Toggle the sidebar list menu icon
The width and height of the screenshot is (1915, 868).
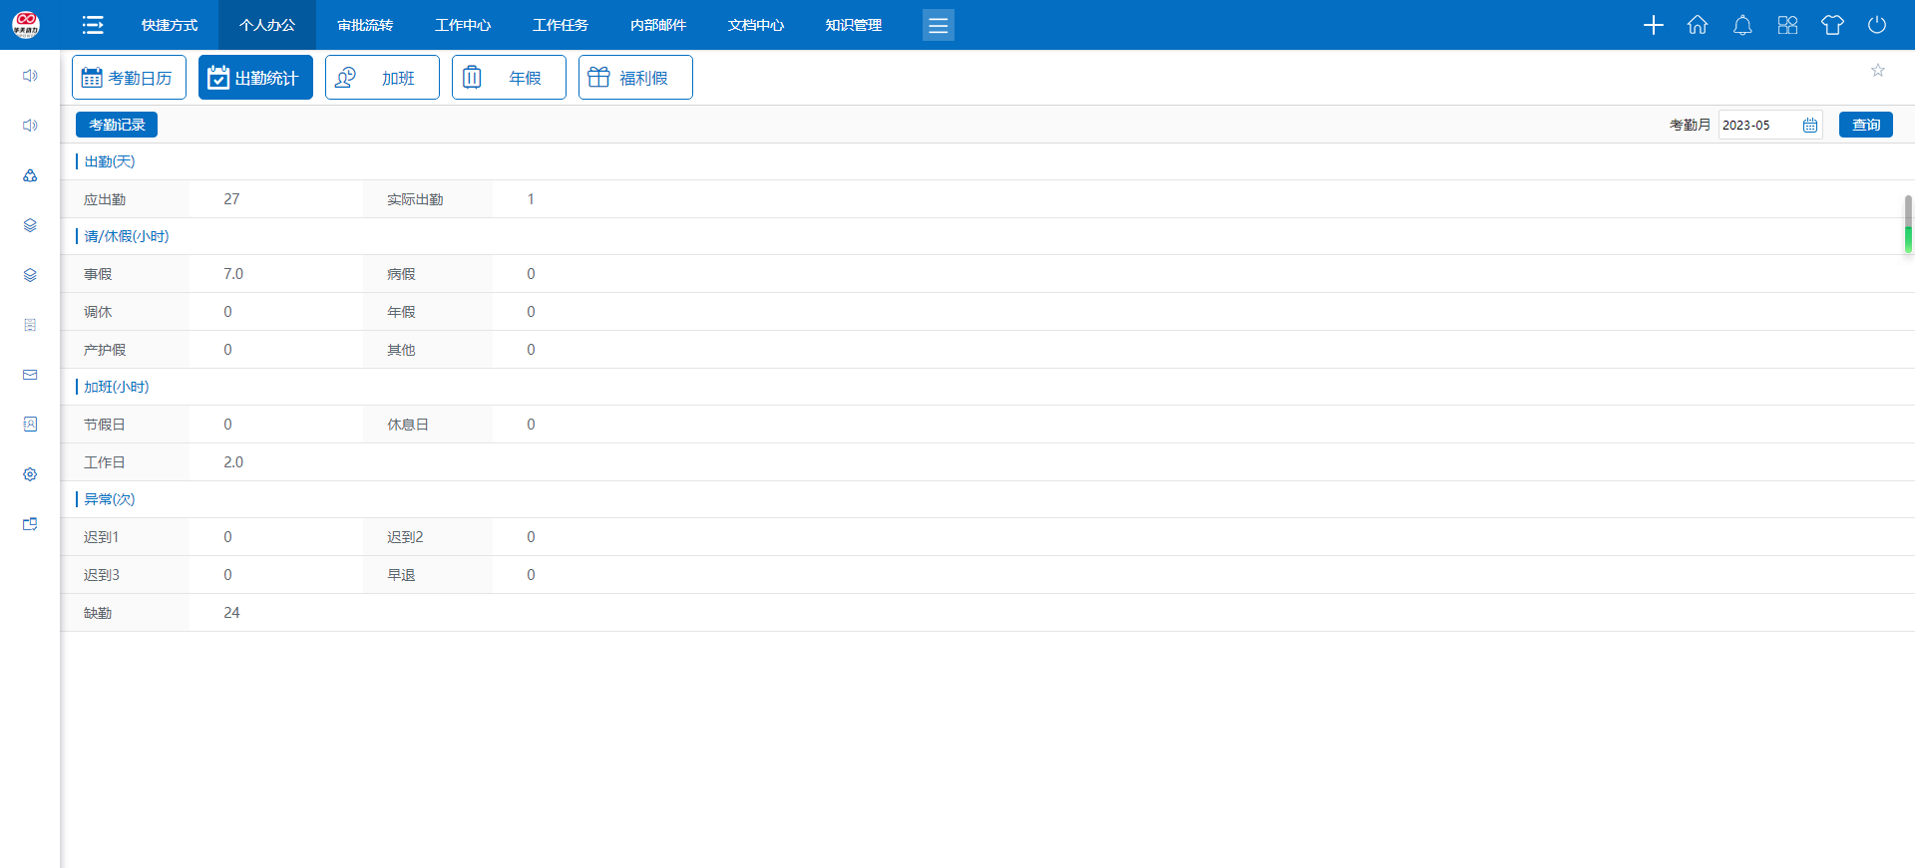point(93,25)
